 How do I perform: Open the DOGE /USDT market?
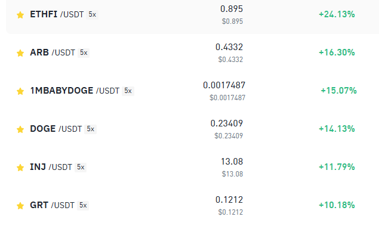point(56,129)
